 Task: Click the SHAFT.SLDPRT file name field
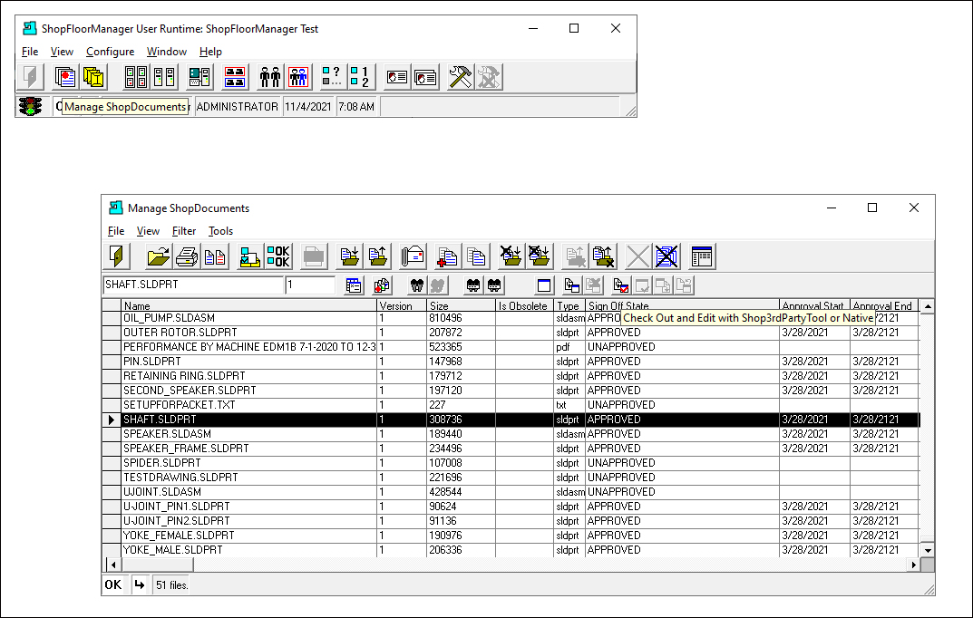point(193,285)
